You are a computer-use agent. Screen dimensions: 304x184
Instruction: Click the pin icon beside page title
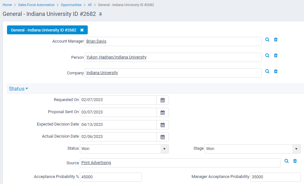pyautogui.click(x=100, y=14)
